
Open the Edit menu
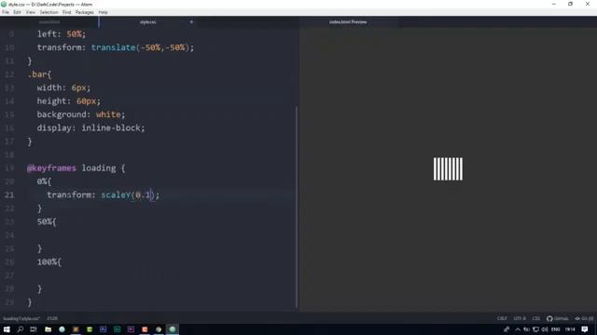[17, 12]
